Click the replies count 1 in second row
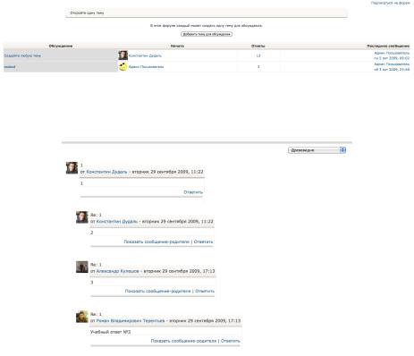Image resolution: width=414 pixels, height=356 pixels. (258, 67)
